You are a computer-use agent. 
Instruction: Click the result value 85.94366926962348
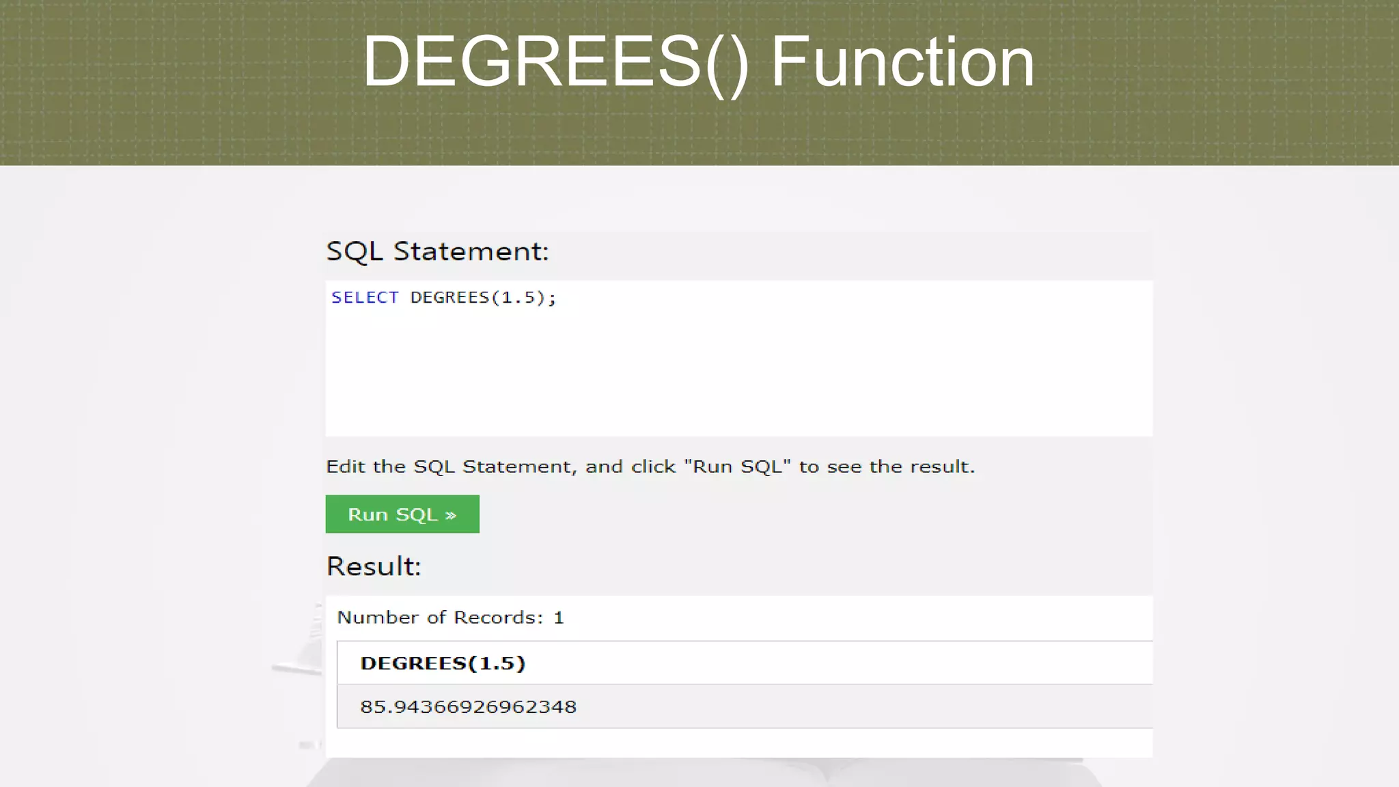pyautogui.click(x=469, y=706)
